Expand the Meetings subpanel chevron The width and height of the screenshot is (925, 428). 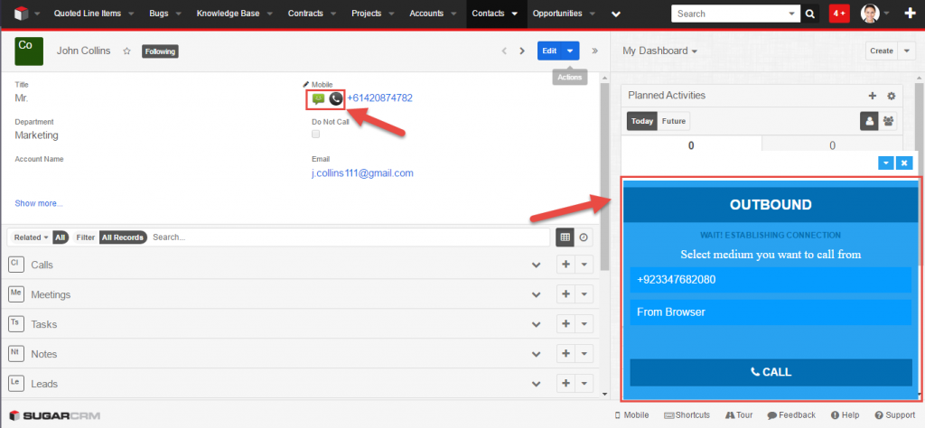coord(537,294)
